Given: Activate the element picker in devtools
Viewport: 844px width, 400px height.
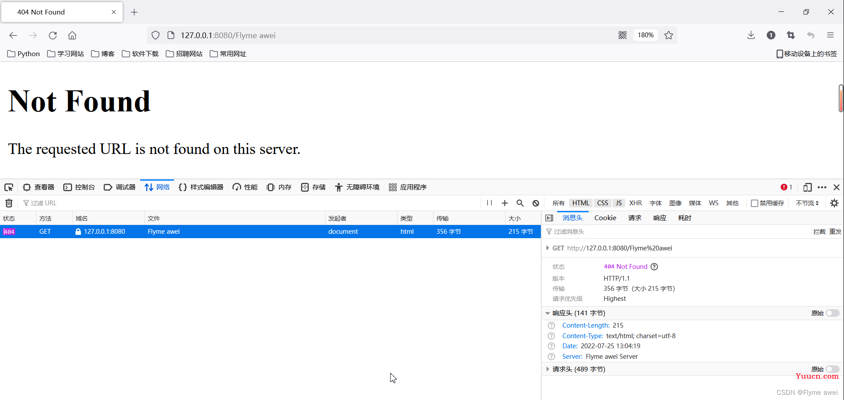Looking at the screenshot, I should pyautogui.click(x=9, y=187).
